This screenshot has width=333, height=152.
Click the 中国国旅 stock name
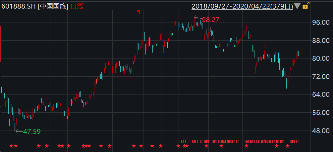click(x=53, y=6)
